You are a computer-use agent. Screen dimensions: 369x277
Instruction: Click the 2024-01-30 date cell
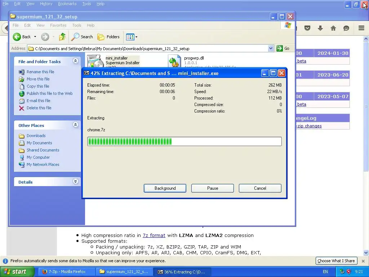click(333, 53)
